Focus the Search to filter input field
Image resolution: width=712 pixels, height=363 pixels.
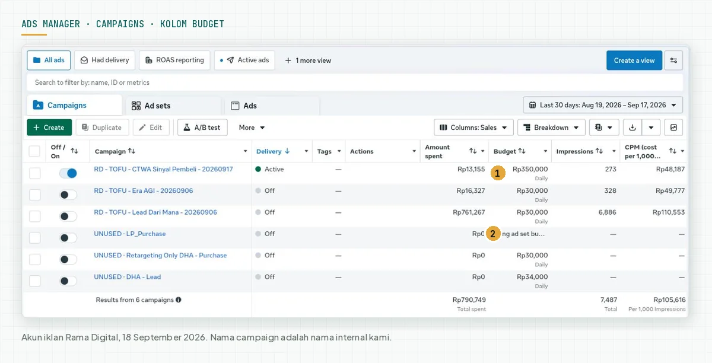pyautogui.click(x=355, y=82)
